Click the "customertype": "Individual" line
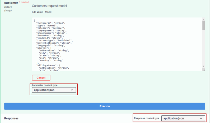Screen dimensions: 211x123 (54, 41)
